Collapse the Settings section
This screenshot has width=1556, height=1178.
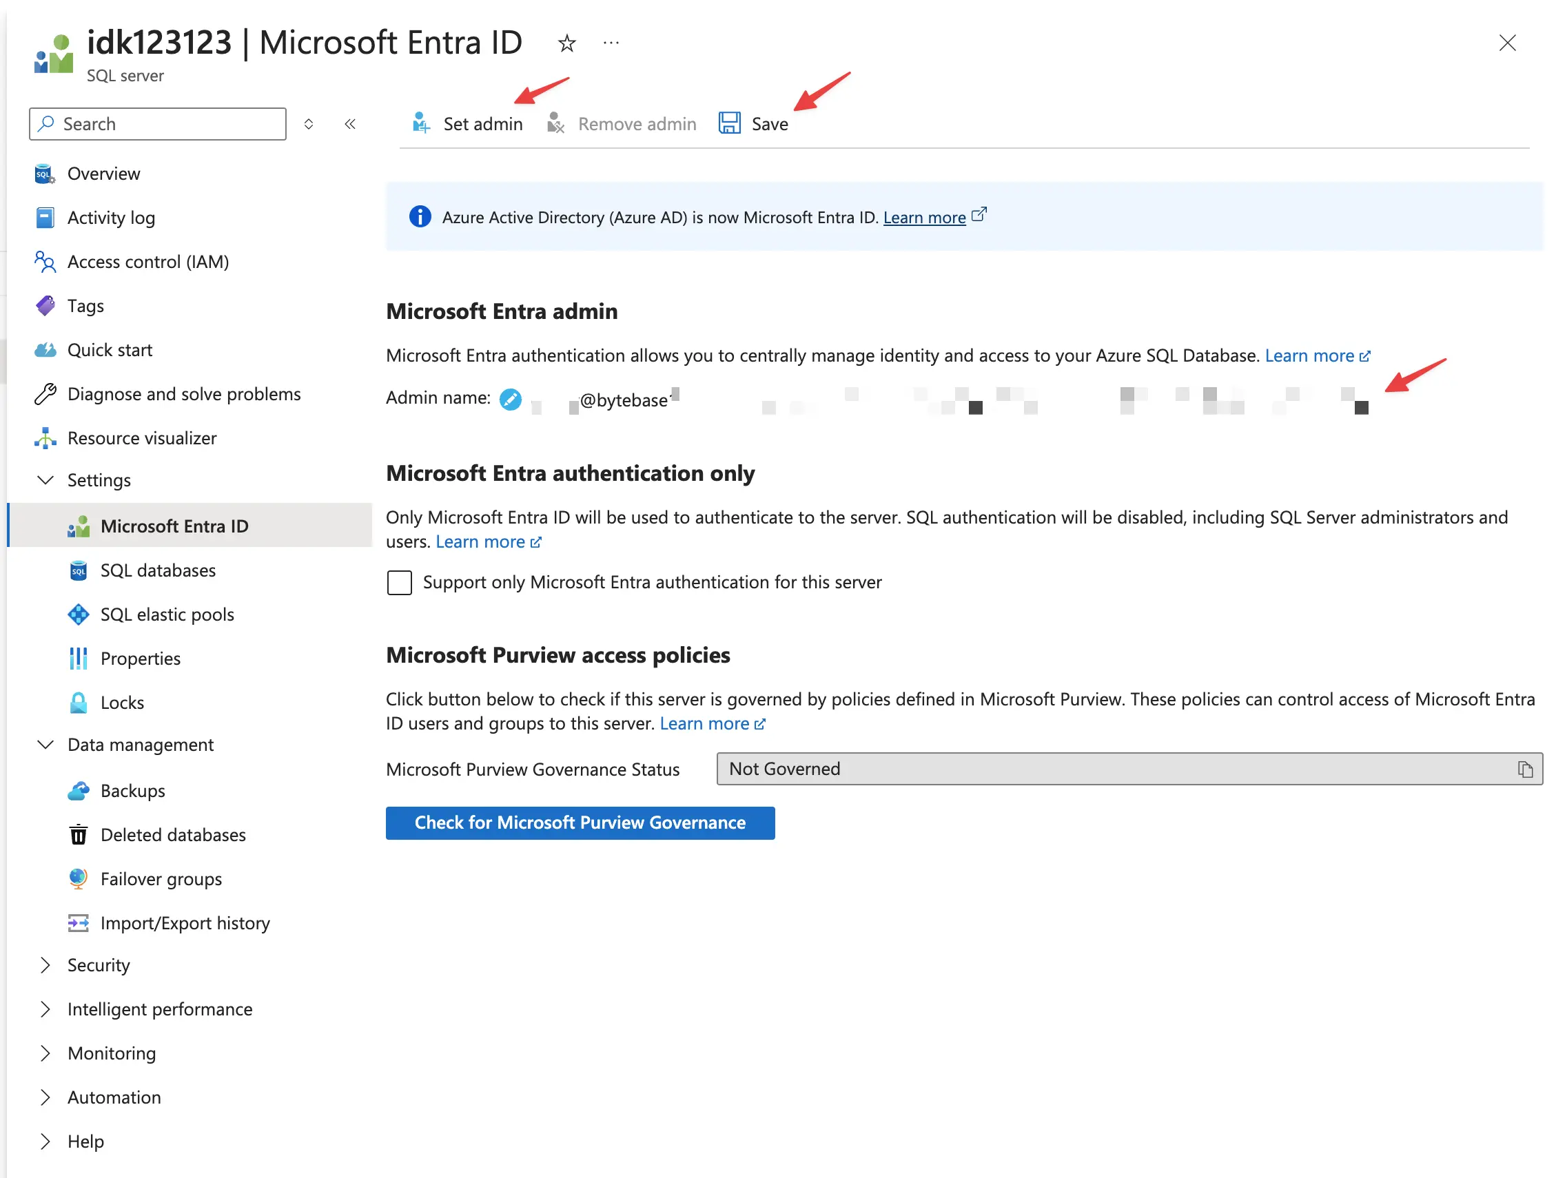tap(45, 480)
